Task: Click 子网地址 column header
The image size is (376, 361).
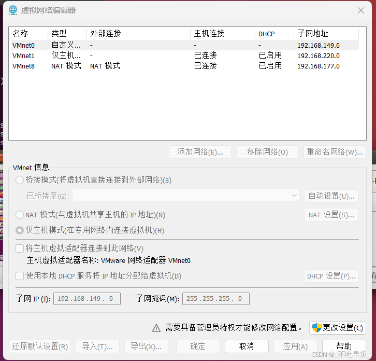Action: pos(326,33)
